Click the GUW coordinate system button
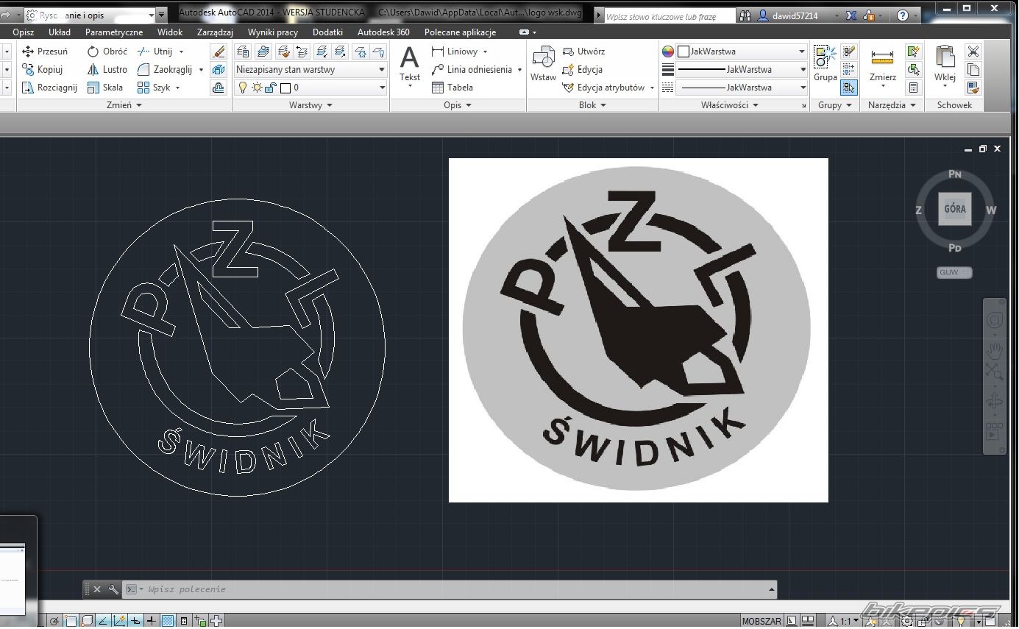1019x629 pixels. tap(954, 272)
